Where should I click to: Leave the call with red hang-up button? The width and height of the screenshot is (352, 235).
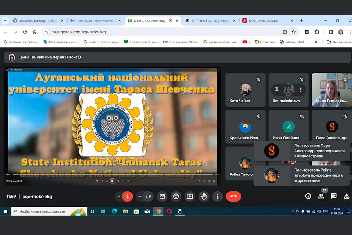point(233,196)
